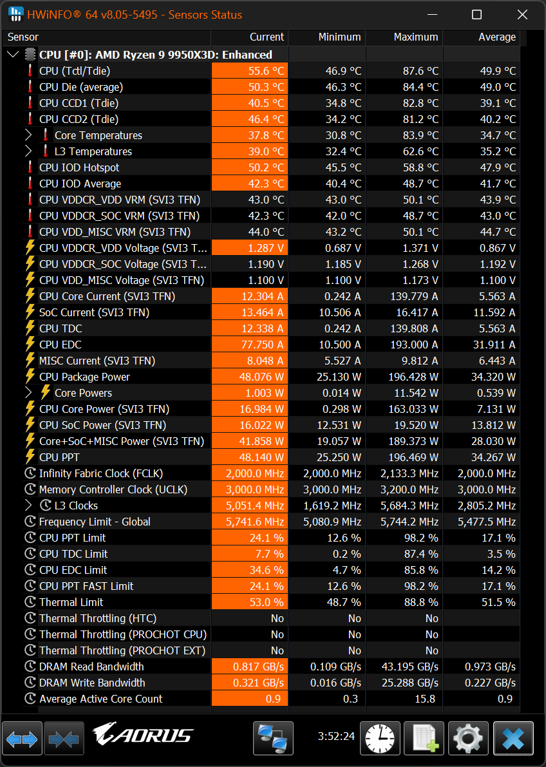The width and height of the screenshot is (546, 767).
Task: Expand the Core Powers row
Action: 28,393
